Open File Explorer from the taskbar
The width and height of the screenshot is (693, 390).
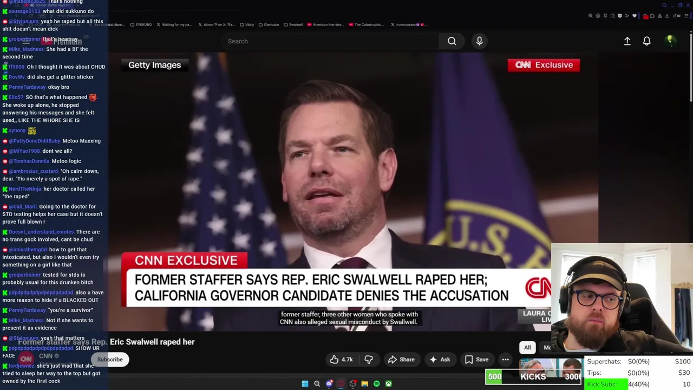364,383
